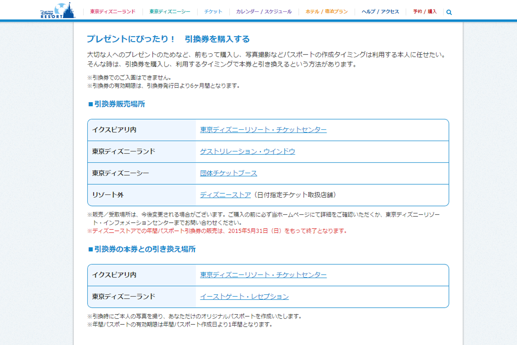The height and width of the screenshot is (345, 517).
Task: Open カレンダー / スケジュール menu
Action: tap(264, 12)
